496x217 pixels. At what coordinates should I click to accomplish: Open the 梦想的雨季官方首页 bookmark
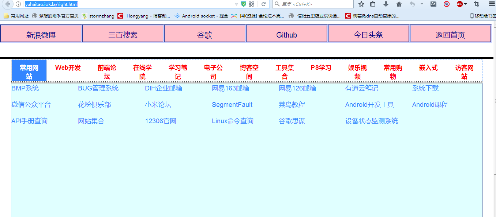pos(55,16)
